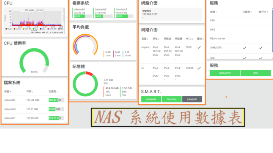Click the 記憶體 memory donut chart
The image size is (273, 153).
click(x=85, y=84)
